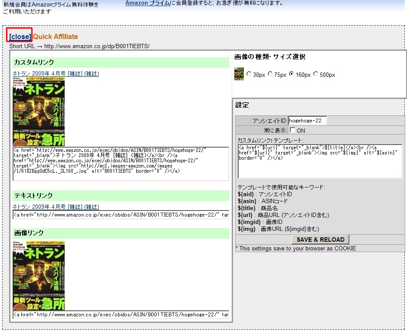The width and height of the screenshot is (407, 332).
Task: Click the Short URL text line
Action: point(79,46)
